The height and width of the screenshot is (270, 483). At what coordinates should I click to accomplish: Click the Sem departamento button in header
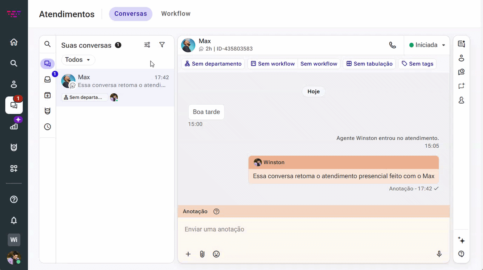point(213,64)
